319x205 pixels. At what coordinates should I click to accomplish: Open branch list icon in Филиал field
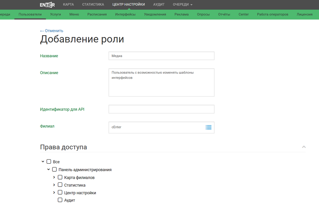point(208,127)
